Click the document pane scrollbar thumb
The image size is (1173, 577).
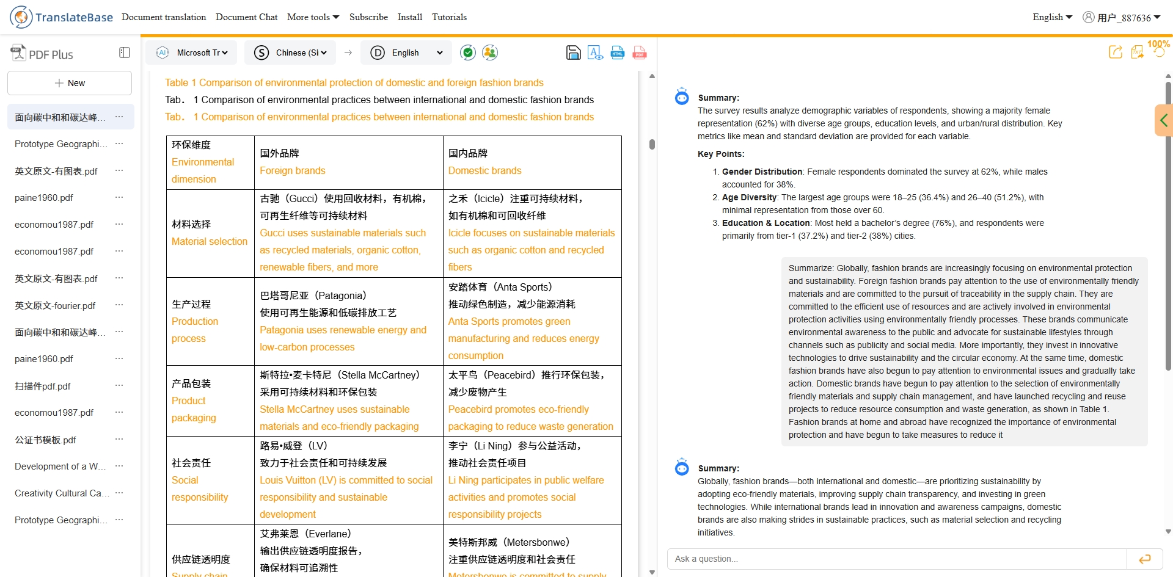pos(652,144)
